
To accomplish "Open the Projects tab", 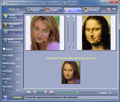I will click(x=35, y=10).
